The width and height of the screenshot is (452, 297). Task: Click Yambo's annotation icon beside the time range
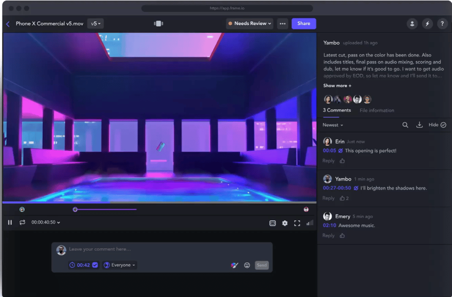(x=356, y=188)
